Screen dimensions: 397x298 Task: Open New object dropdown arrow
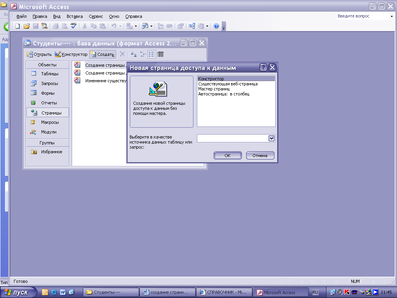[207, 26]
